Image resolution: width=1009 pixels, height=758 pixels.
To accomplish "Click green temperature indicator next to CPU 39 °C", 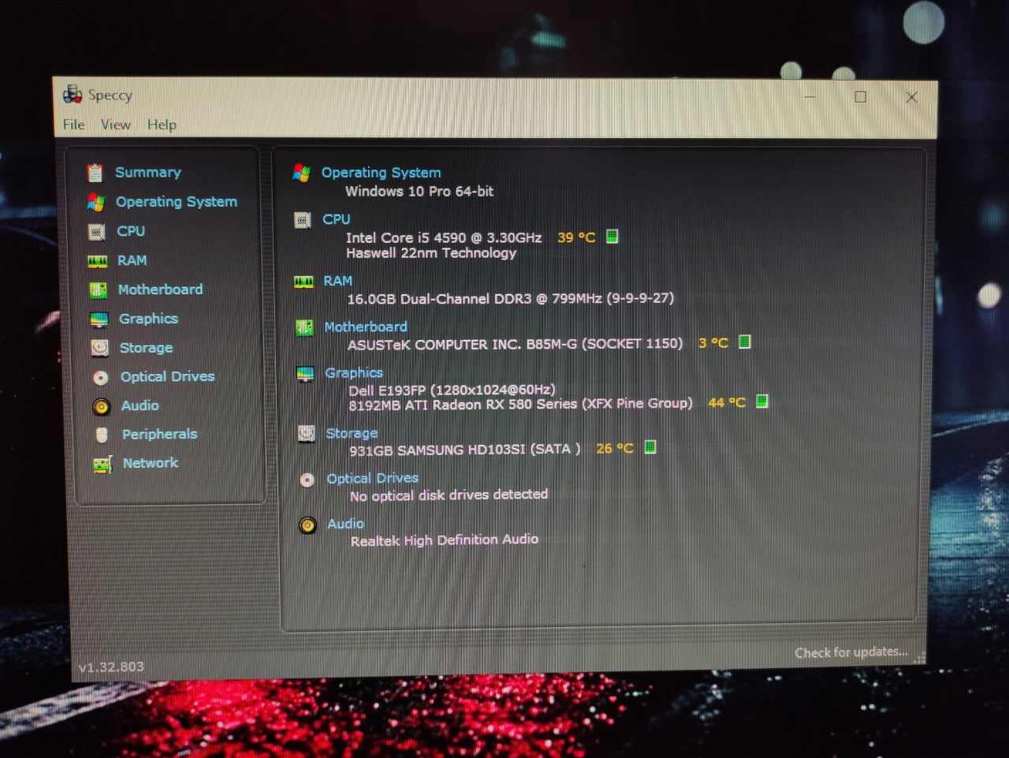I will tap(612, 237).
